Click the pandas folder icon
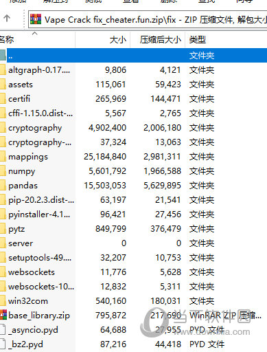 [3, 186]
